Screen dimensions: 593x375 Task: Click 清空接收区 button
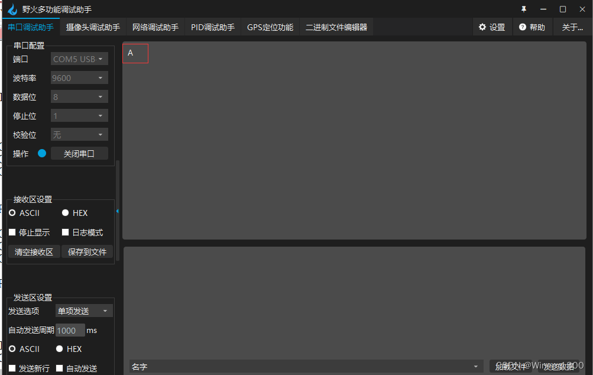[x=34, y=252]
